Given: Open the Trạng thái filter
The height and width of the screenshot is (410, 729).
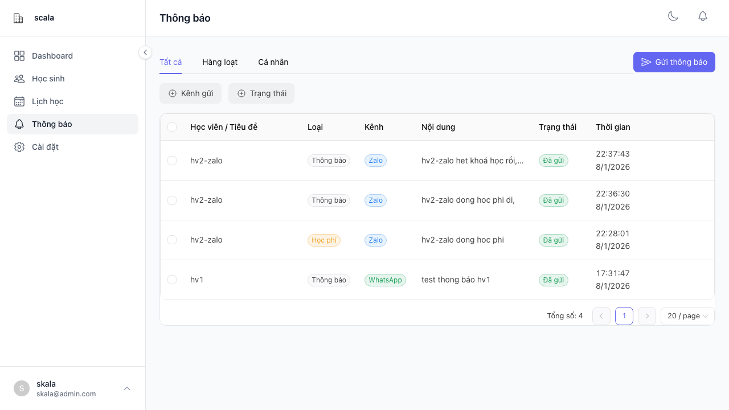Looking at the screenshot, I should pos(261,93).
